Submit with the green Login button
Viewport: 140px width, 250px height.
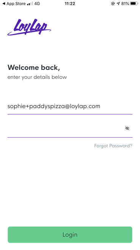tap(70, 235)
